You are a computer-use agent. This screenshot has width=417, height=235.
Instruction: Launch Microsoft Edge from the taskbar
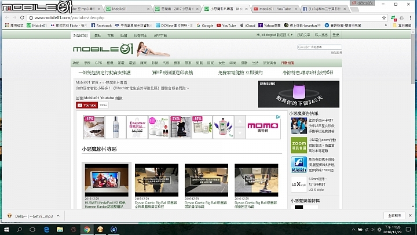point(46,229)
